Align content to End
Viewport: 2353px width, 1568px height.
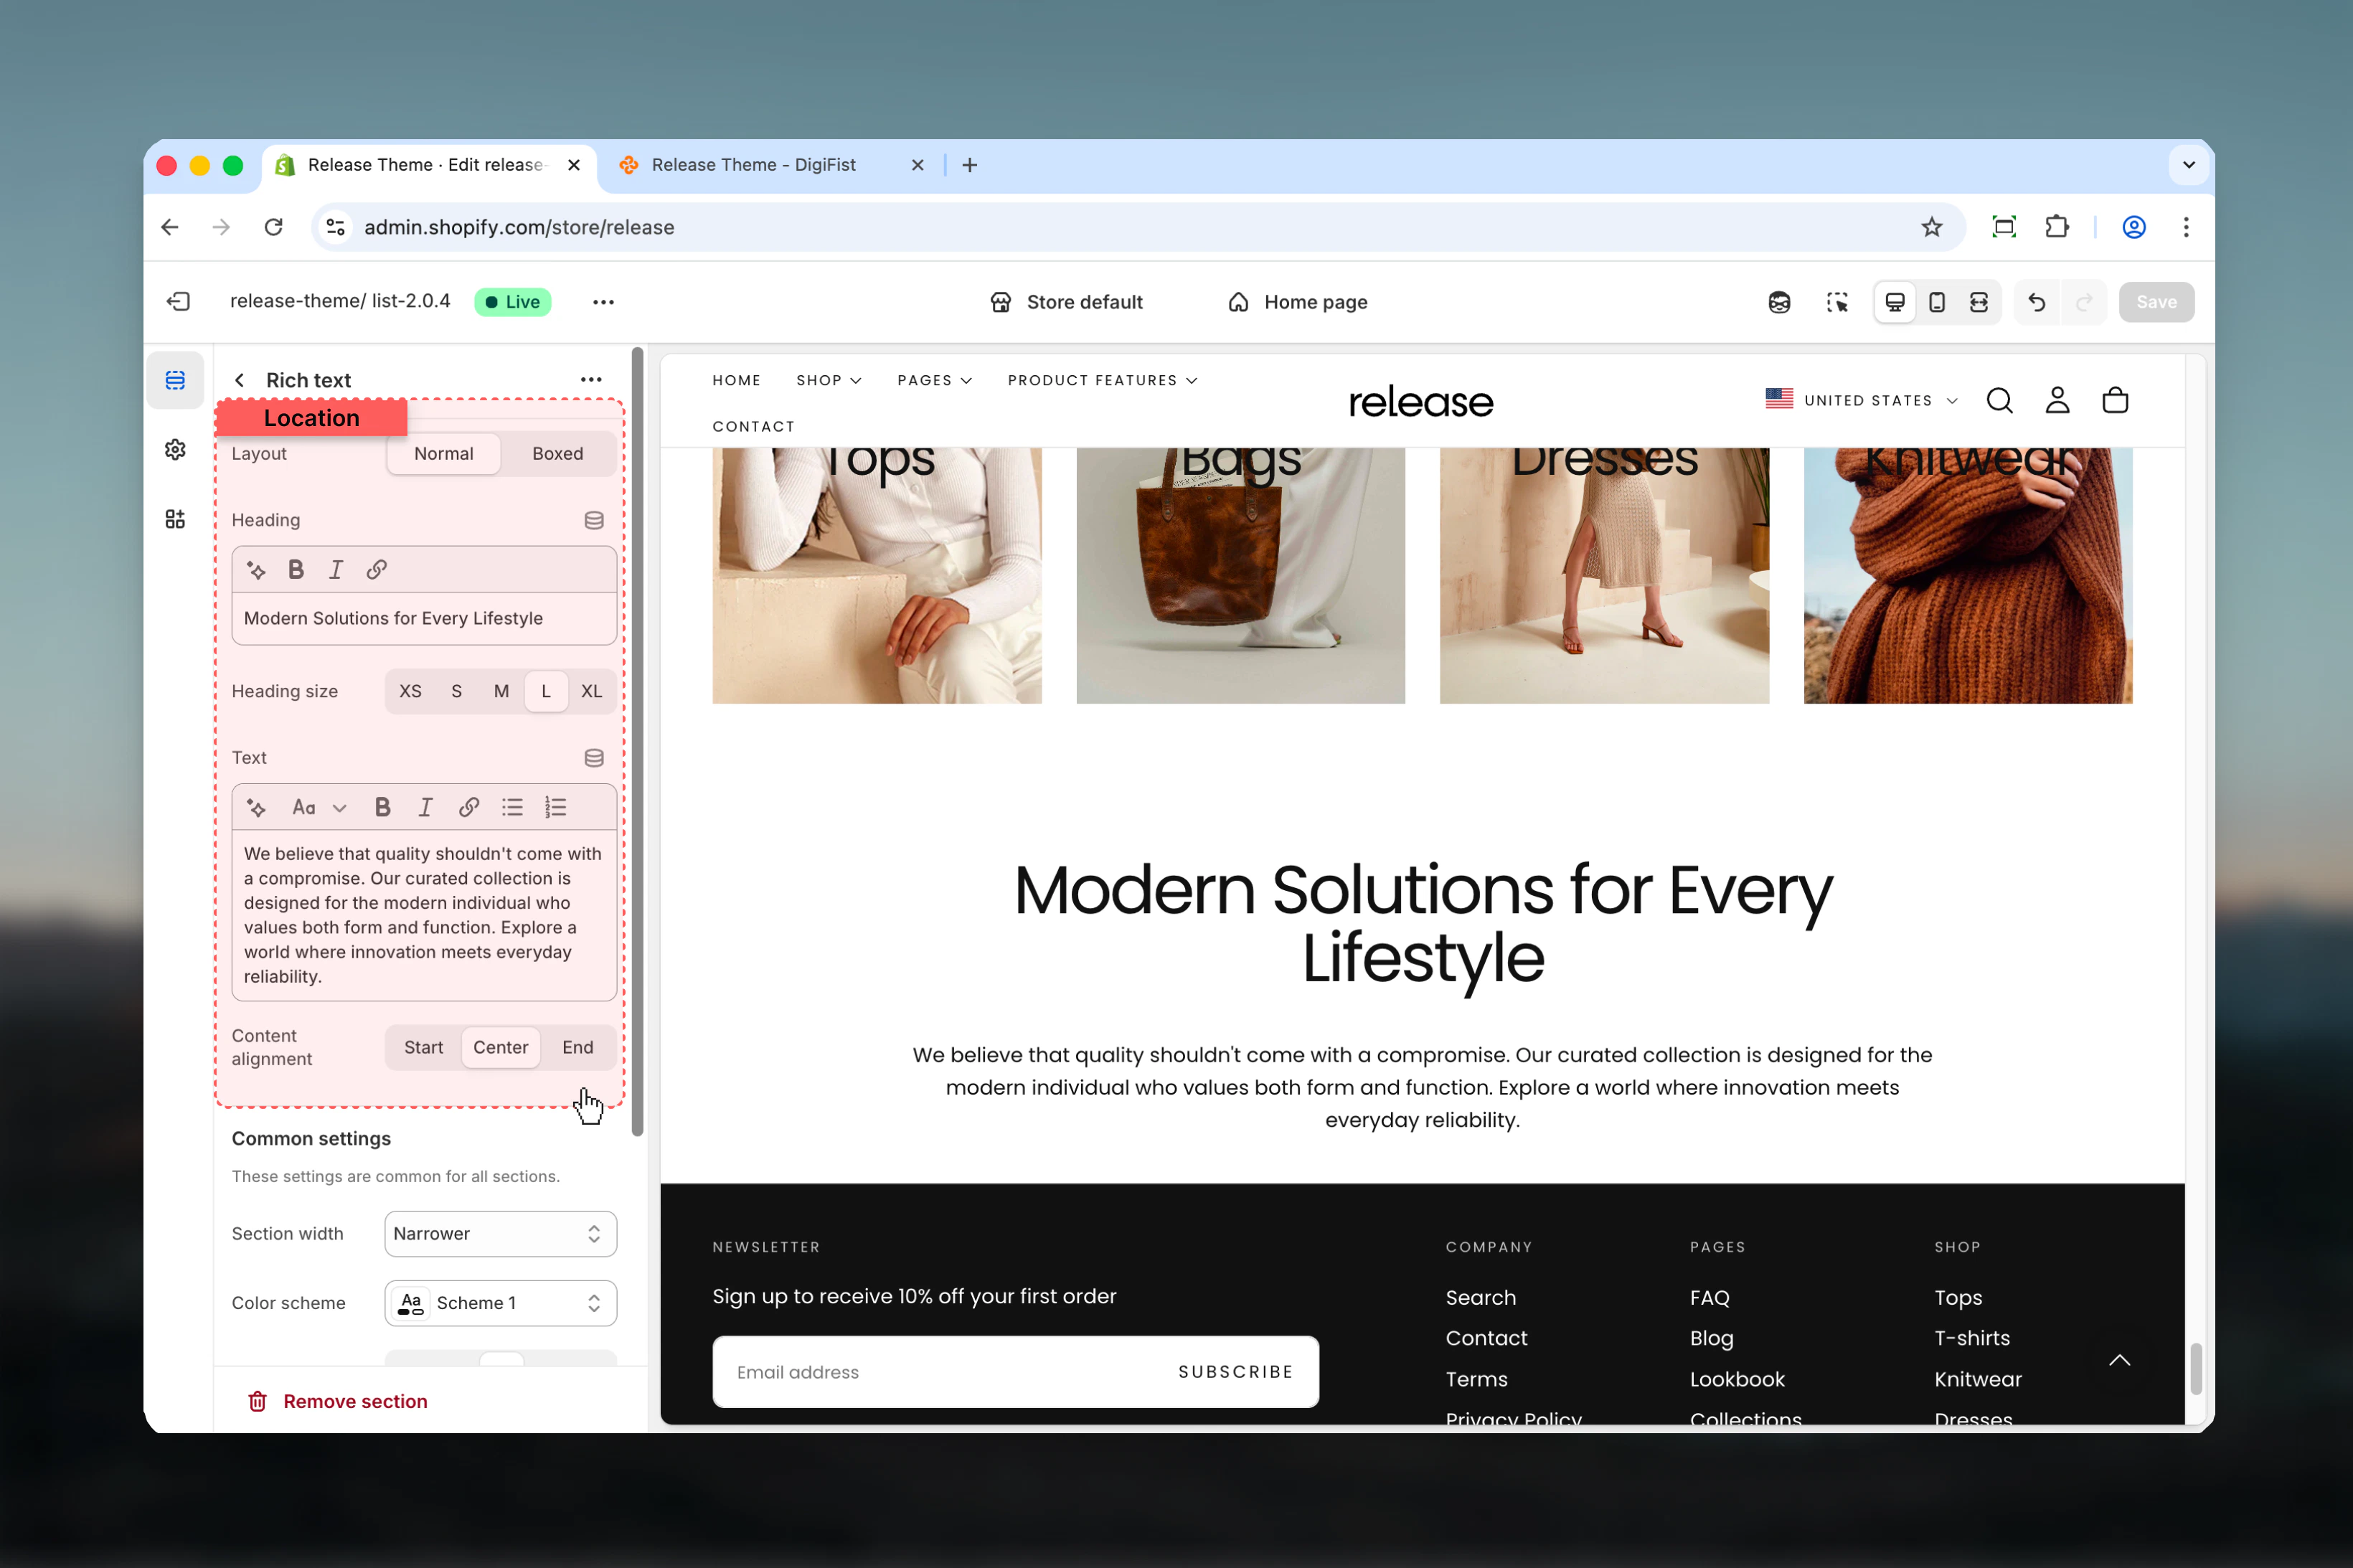(578, 1048)
